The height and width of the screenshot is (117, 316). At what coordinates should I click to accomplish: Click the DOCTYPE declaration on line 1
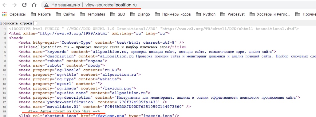pos(154,29)
